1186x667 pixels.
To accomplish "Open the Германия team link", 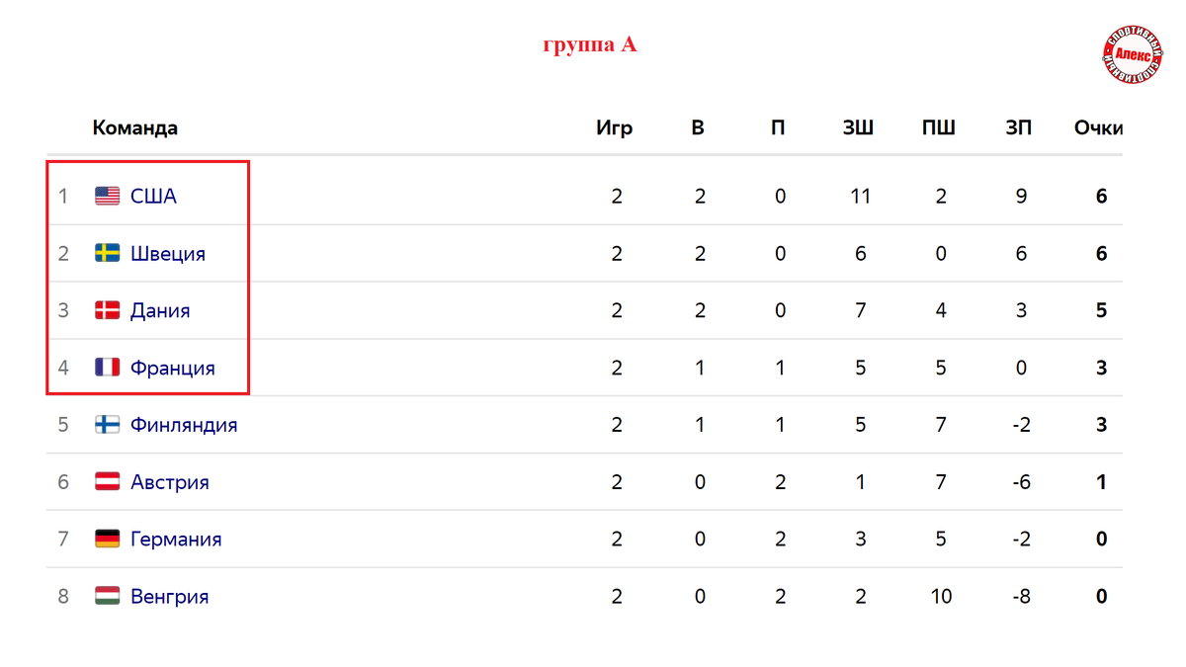I will coord(176,539).
